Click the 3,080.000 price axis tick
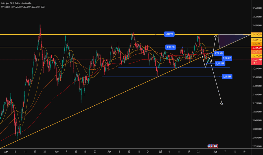This screenshot has height=155, width=263. coord(257,112)
